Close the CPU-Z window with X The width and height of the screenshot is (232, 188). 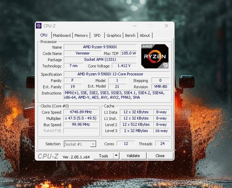[167, 26]
